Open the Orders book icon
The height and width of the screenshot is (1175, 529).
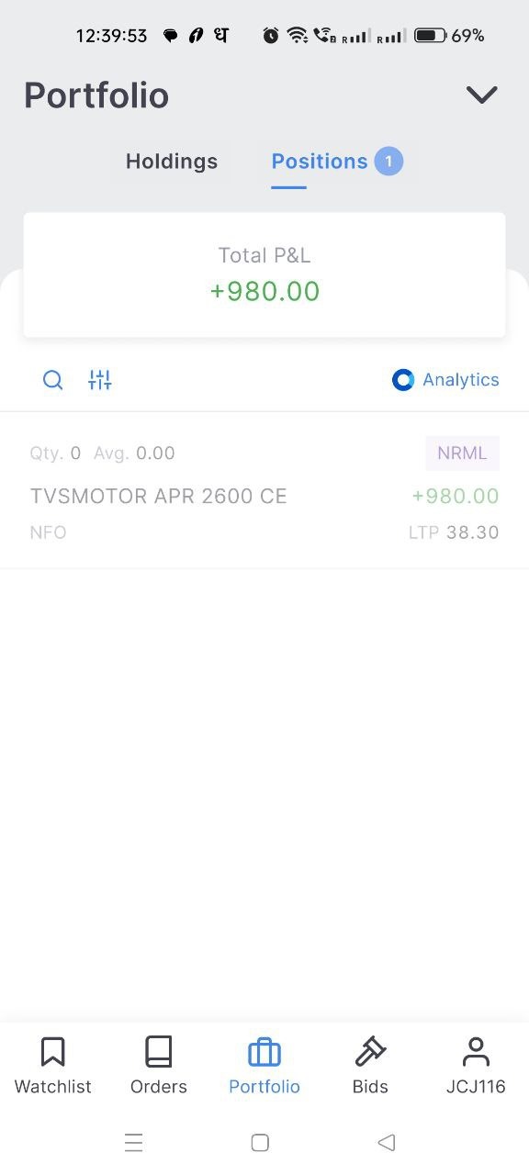[159, 1052]
